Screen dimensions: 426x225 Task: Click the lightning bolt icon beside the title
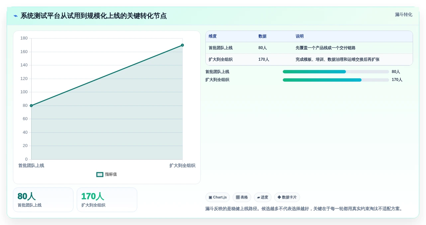16,16
